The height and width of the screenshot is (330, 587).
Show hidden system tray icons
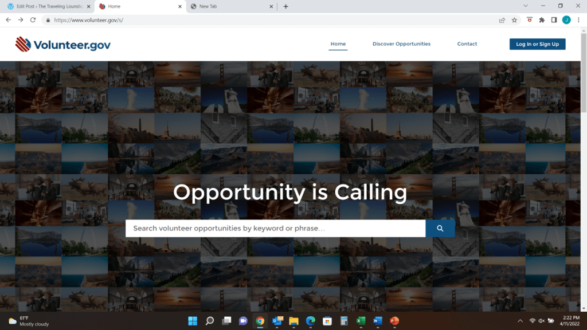520,321
